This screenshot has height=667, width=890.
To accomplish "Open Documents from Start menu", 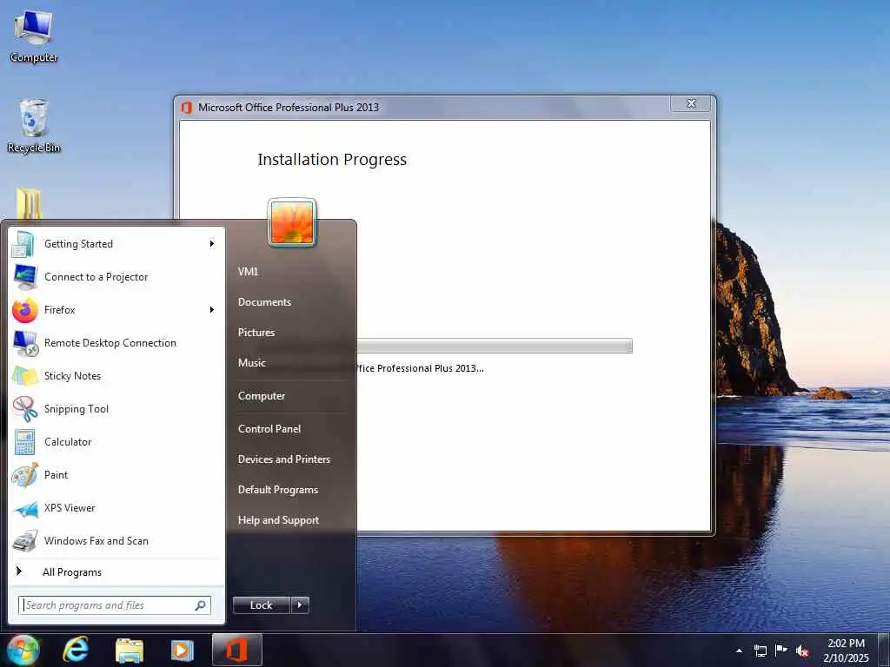I will click(264, 302).
